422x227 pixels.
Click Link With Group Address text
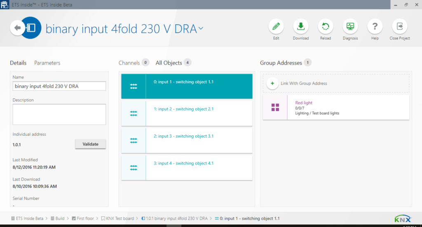pos(304,83)
